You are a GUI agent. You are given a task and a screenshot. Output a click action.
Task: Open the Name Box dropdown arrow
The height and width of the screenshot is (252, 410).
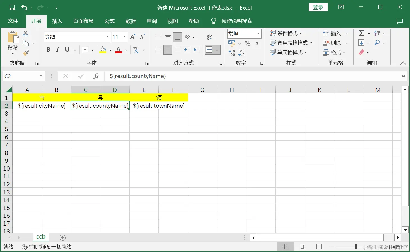click(x=41, y=76)
